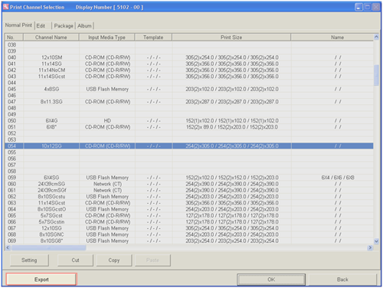Click the Setting button
This screenshot has width=383, height=288.
(29, 260)
